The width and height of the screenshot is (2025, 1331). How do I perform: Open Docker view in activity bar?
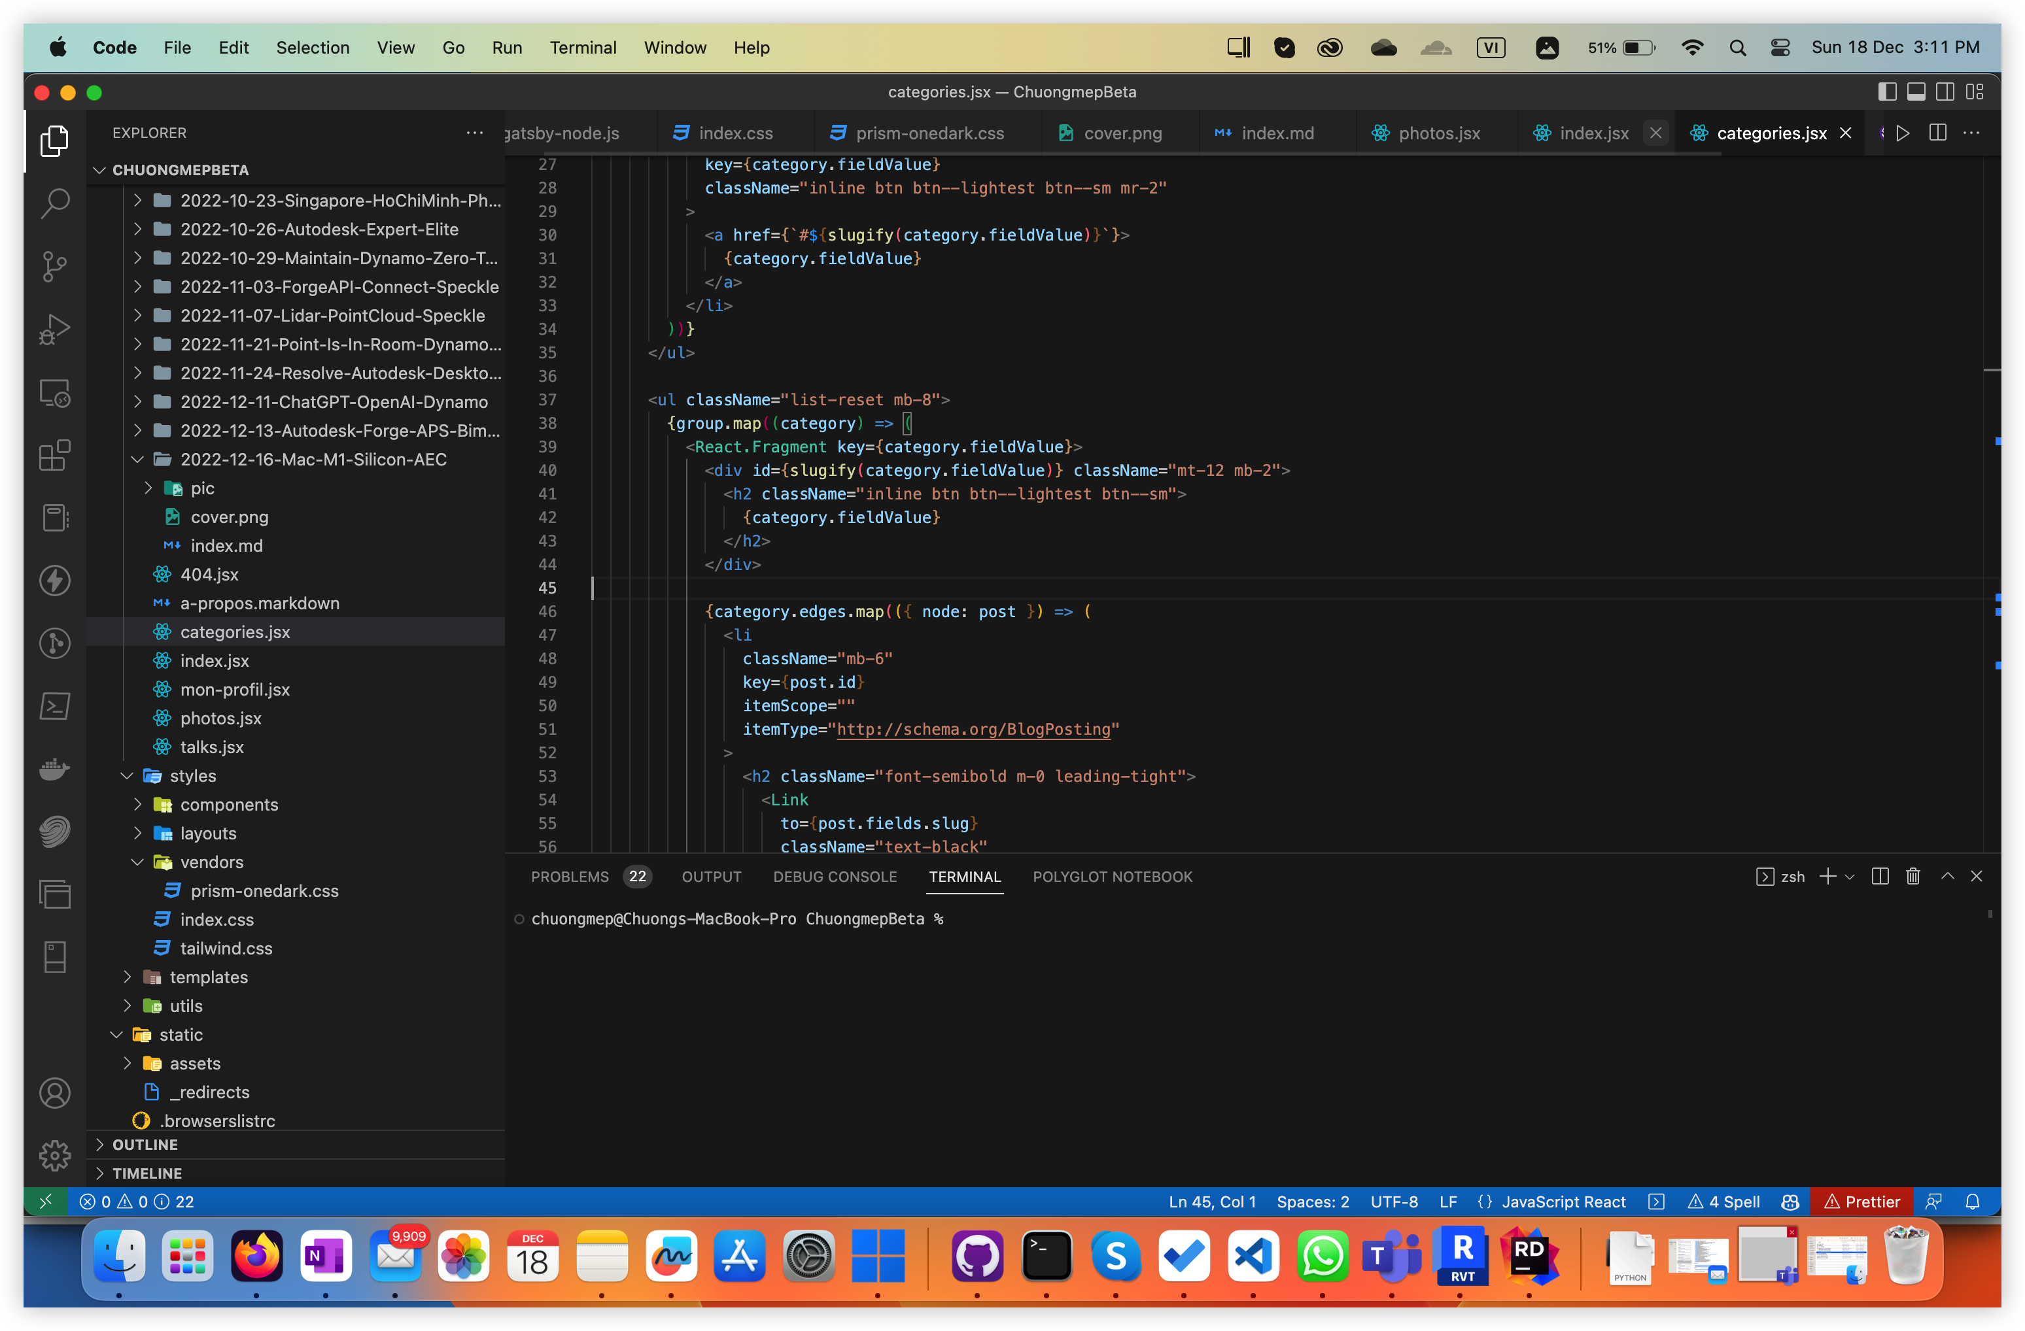tap(54, 769)
